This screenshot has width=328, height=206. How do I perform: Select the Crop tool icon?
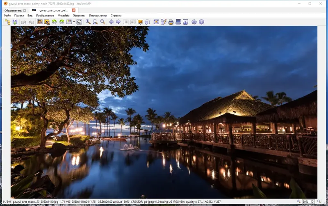[x=40, y=22]
